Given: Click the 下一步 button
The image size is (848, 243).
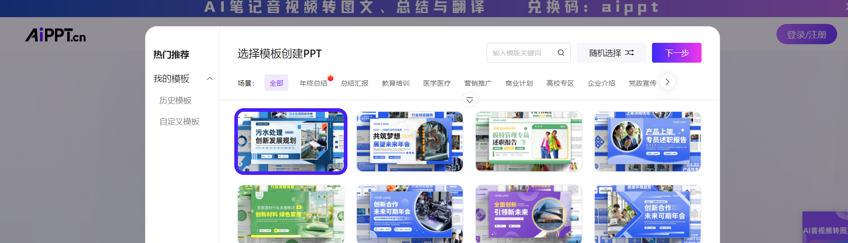Looking at the screenshot, I should [x=676, y=53].
